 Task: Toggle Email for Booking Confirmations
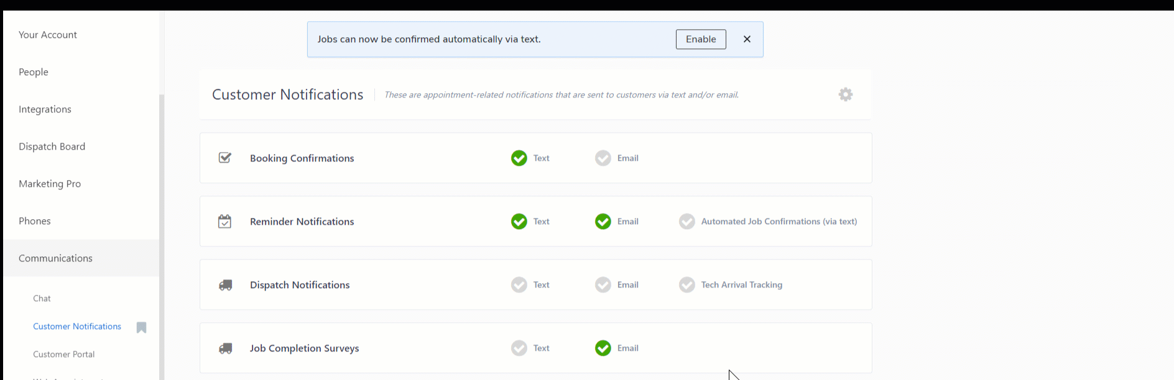pyautogui.click(x=603, y=158)
